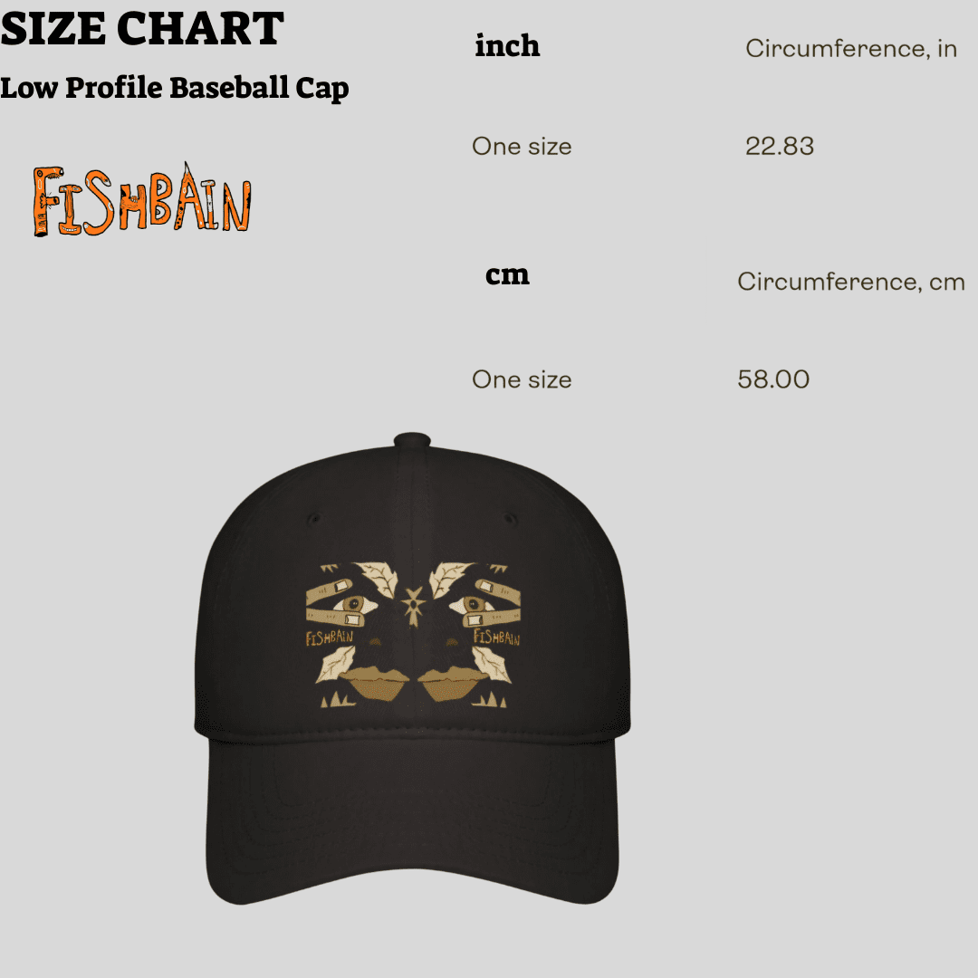Click the 22.83 circumference value
Viewport: 978px width, 978px height.
click(780, 146)
